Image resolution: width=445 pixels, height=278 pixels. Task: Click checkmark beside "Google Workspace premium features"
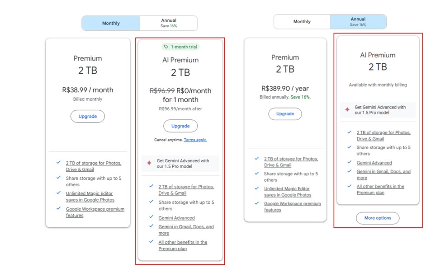pyautogui.click(x=58, y=209)
